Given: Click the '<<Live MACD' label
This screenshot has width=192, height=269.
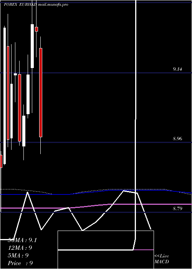Looking at the screenshot, I should 162,259.
